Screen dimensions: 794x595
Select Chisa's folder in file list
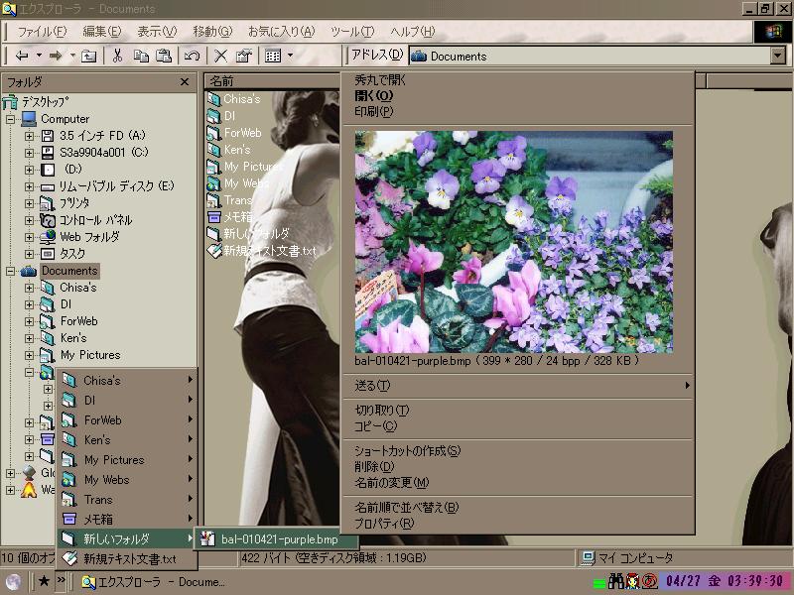click(x=242, y=99)
